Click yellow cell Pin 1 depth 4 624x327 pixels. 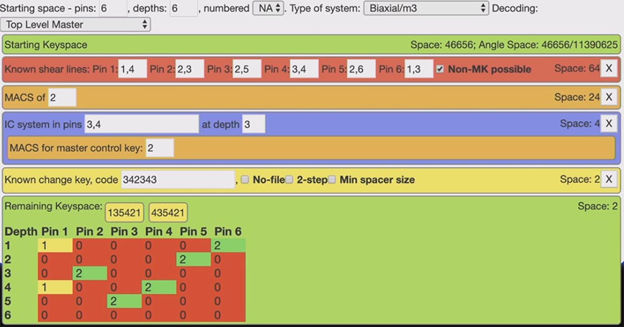56,287
